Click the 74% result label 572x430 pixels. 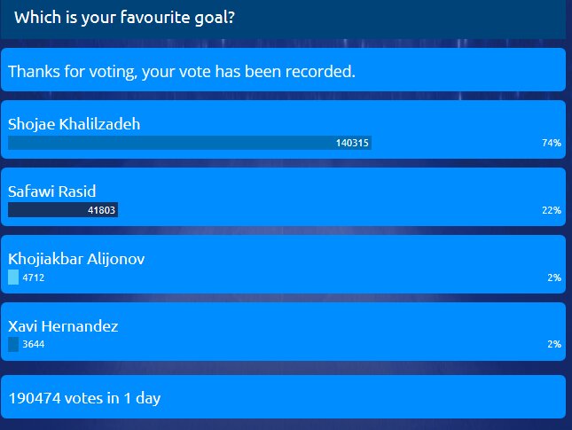552,143
